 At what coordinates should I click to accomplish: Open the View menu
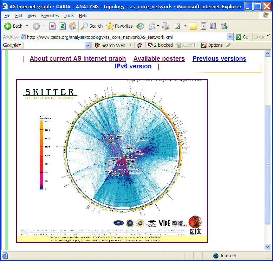(32, 16)
